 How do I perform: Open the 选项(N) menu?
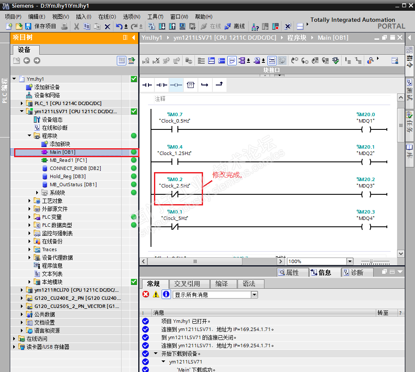(x=131, y=17)
